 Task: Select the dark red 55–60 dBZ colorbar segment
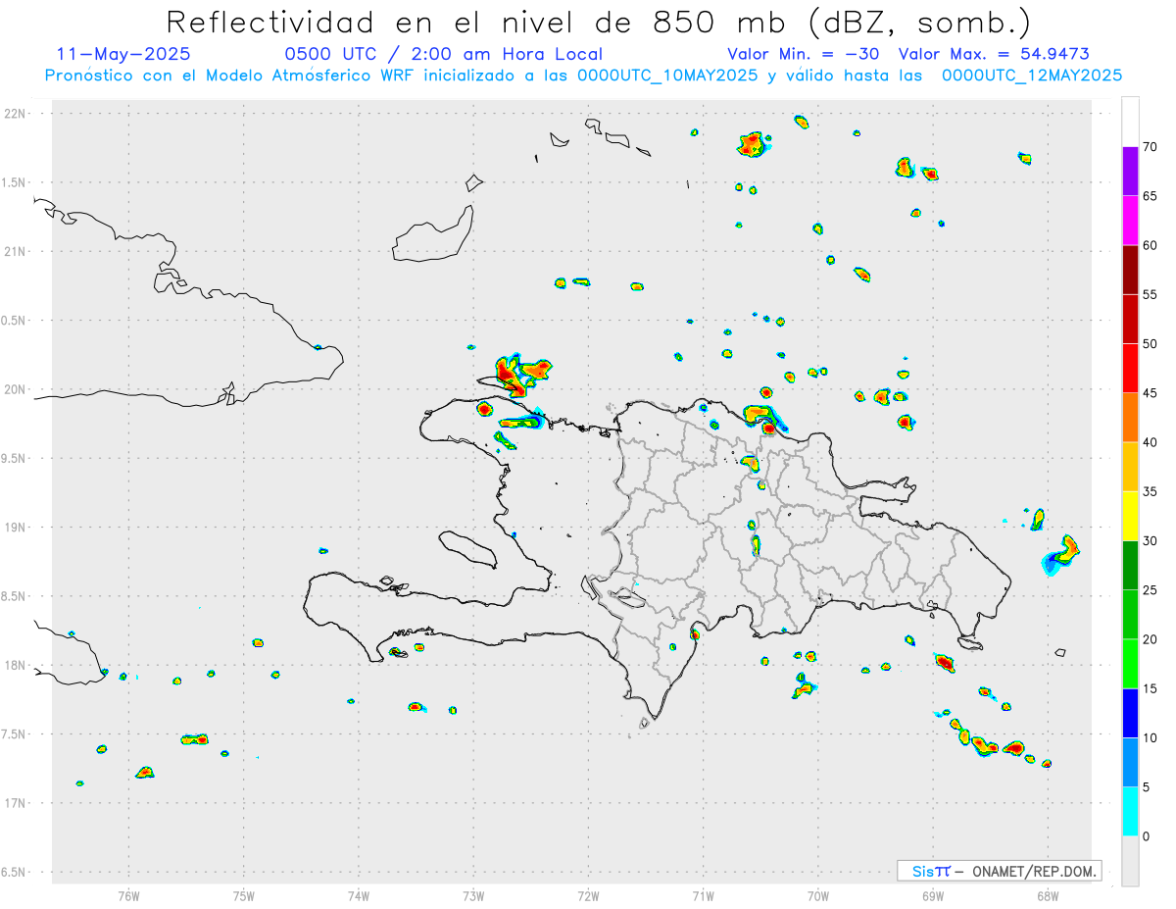pyautogui.click(x=1131, y=270)
